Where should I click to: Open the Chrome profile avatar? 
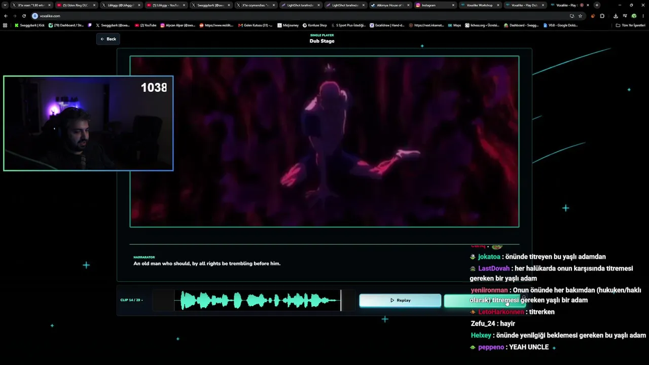coord(634,16)
